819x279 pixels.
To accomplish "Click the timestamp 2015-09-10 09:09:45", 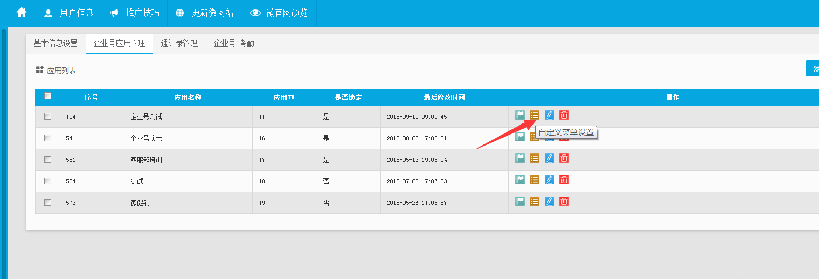I will pyautogui.click(x=417, y=117).
